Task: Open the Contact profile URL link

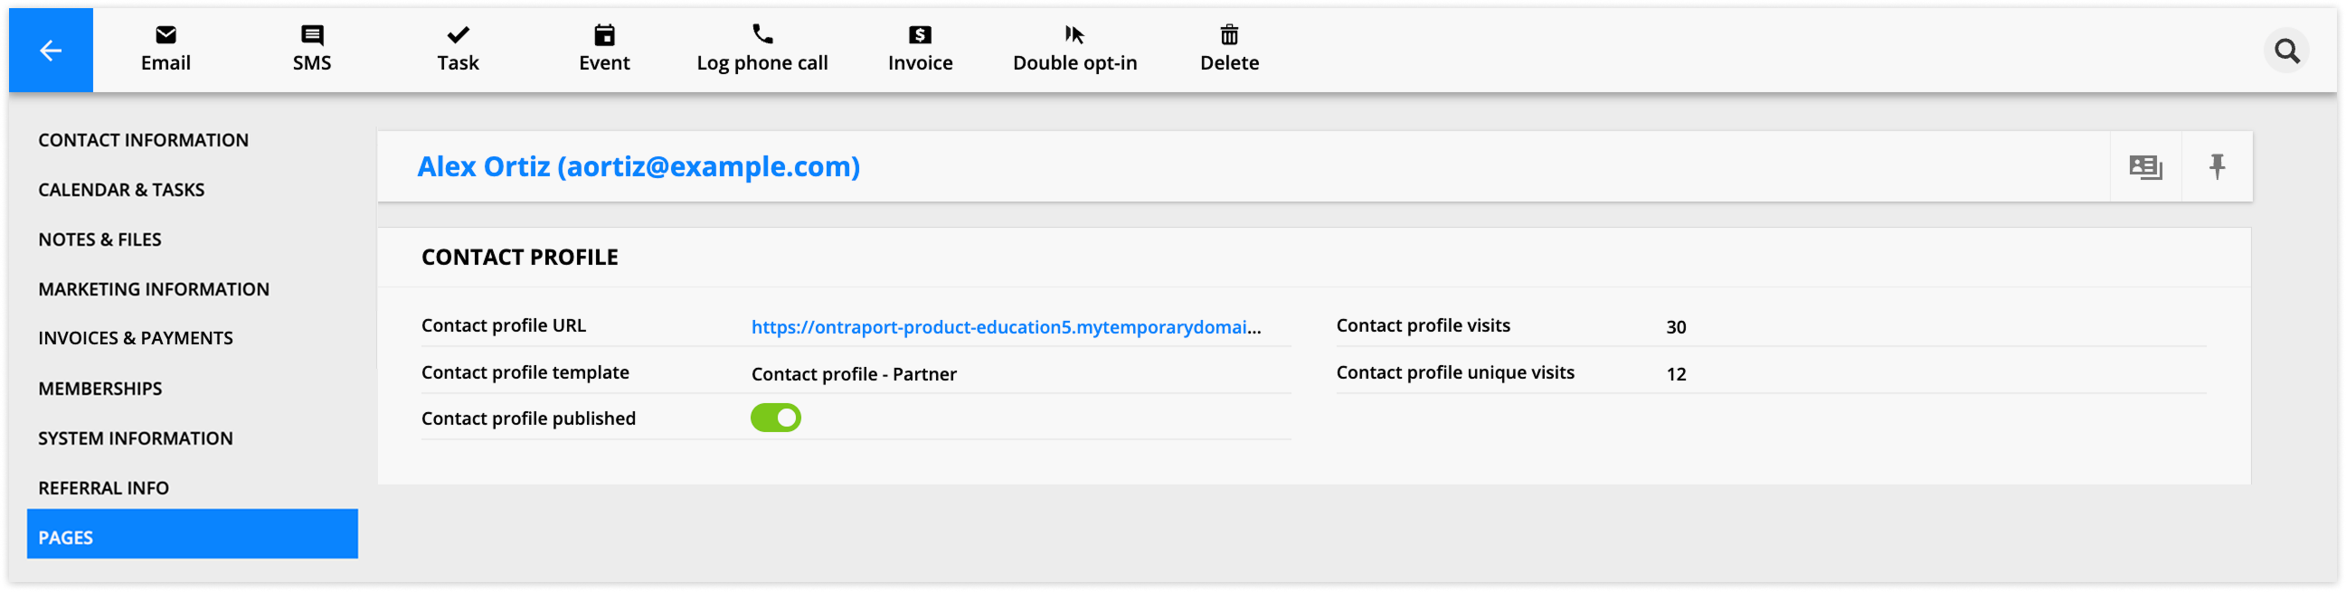Action: [x=1006, y=327]
